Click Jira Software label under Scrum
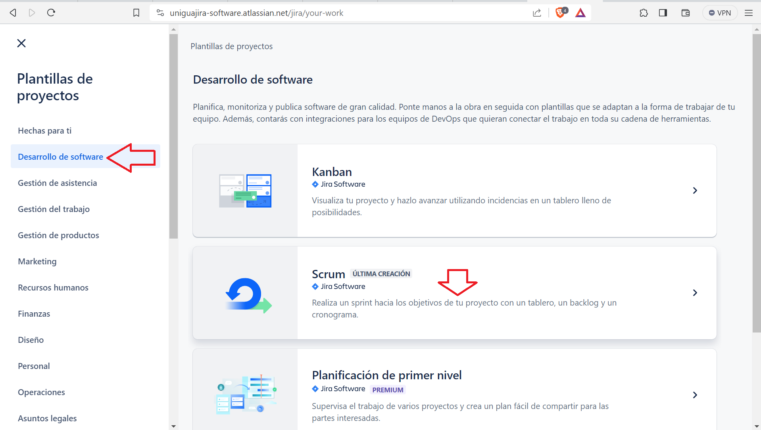This screenshot has height=430, width=761. (x=338, y=287)
